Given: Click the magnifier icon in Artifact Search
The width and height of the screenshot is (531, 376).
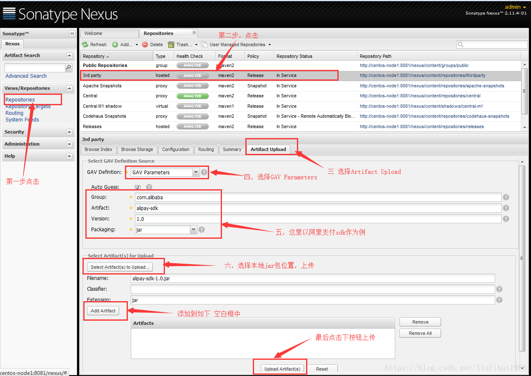Looking at the screenshot, I should [69, 67].
